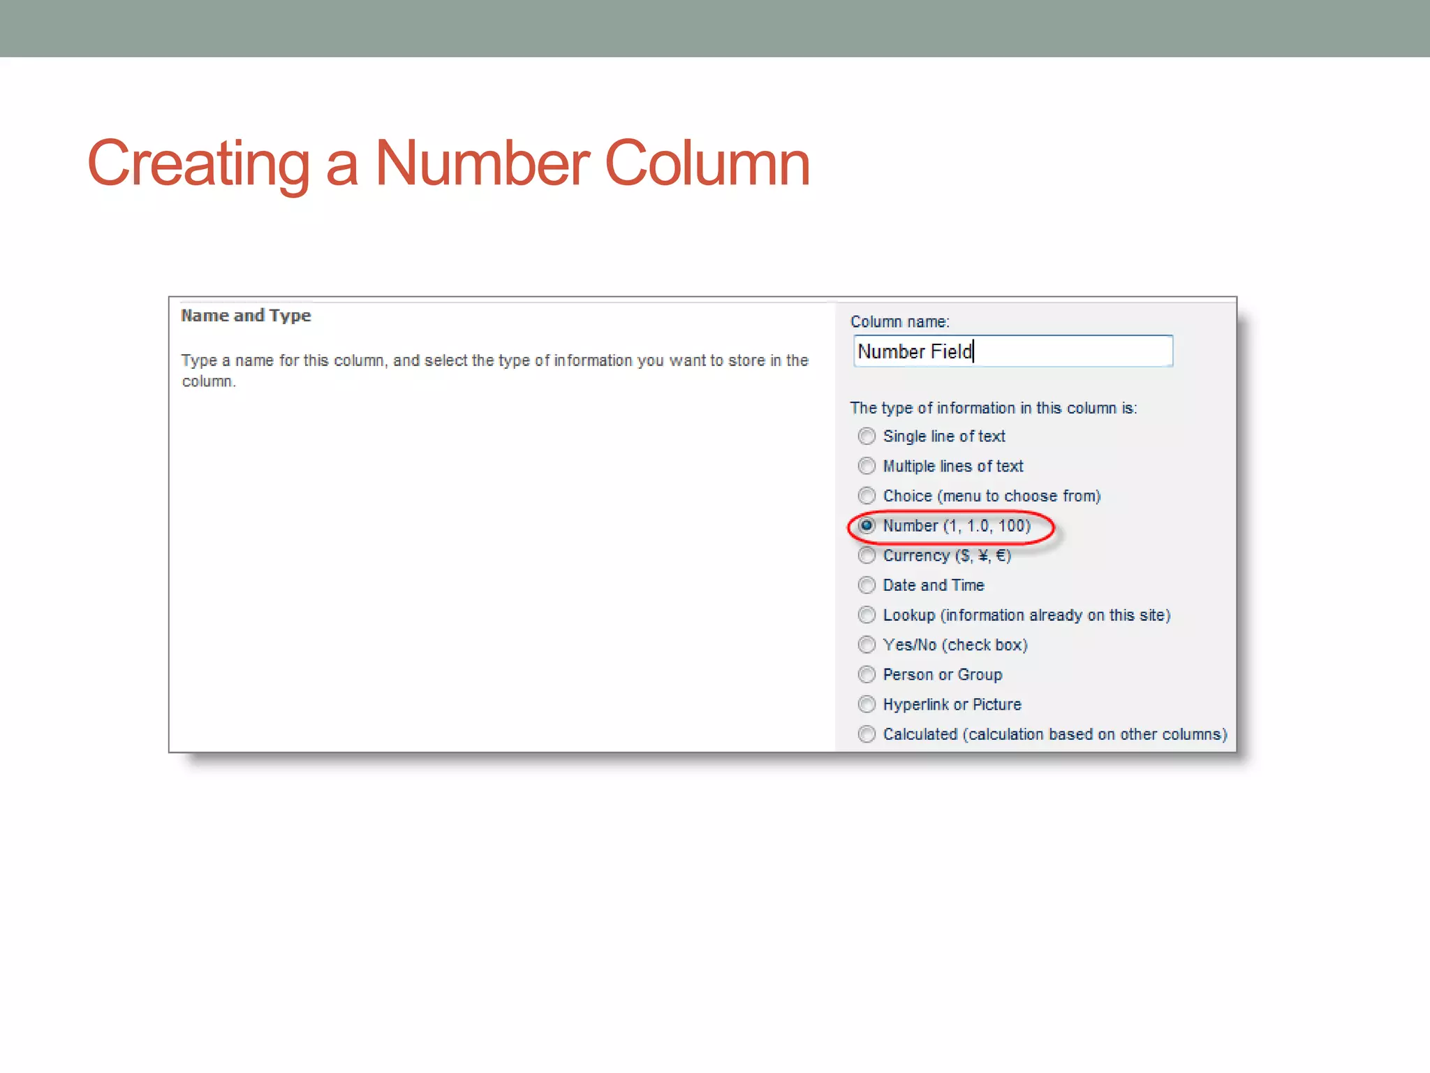Screen dimensions: 1430x1073
Task: Click the 'Type a name for this column' description text
Action: click(x=495, y=371)
